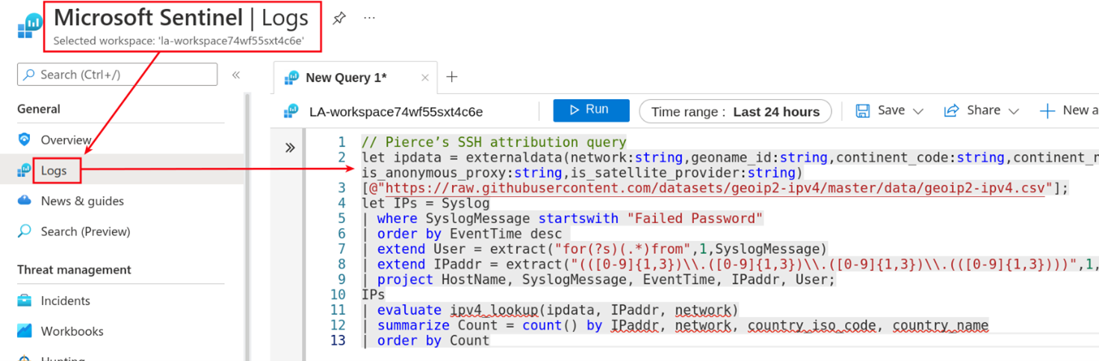Close the New Query 1 tab
Viewport: 1099px width, 361px height.
tap(425, 78)
